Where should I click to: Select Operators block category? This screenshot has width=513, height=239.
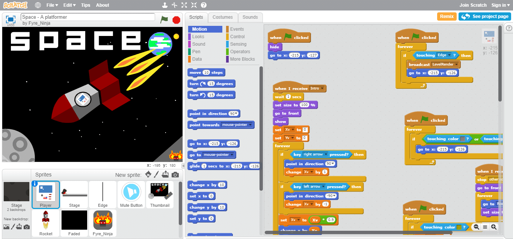(240, 52)
